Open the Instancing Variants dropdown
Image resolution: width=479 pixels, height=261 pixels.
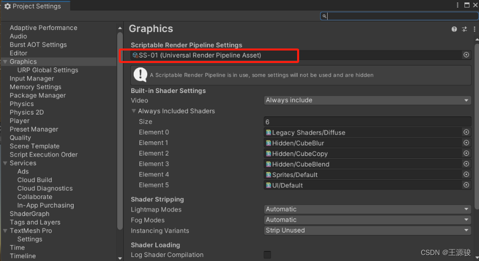[367, 230]
